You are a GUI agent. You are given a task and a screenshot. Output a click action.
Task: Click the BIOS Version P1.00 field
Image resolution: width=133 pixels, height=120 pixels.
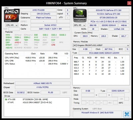coord(51,92)
